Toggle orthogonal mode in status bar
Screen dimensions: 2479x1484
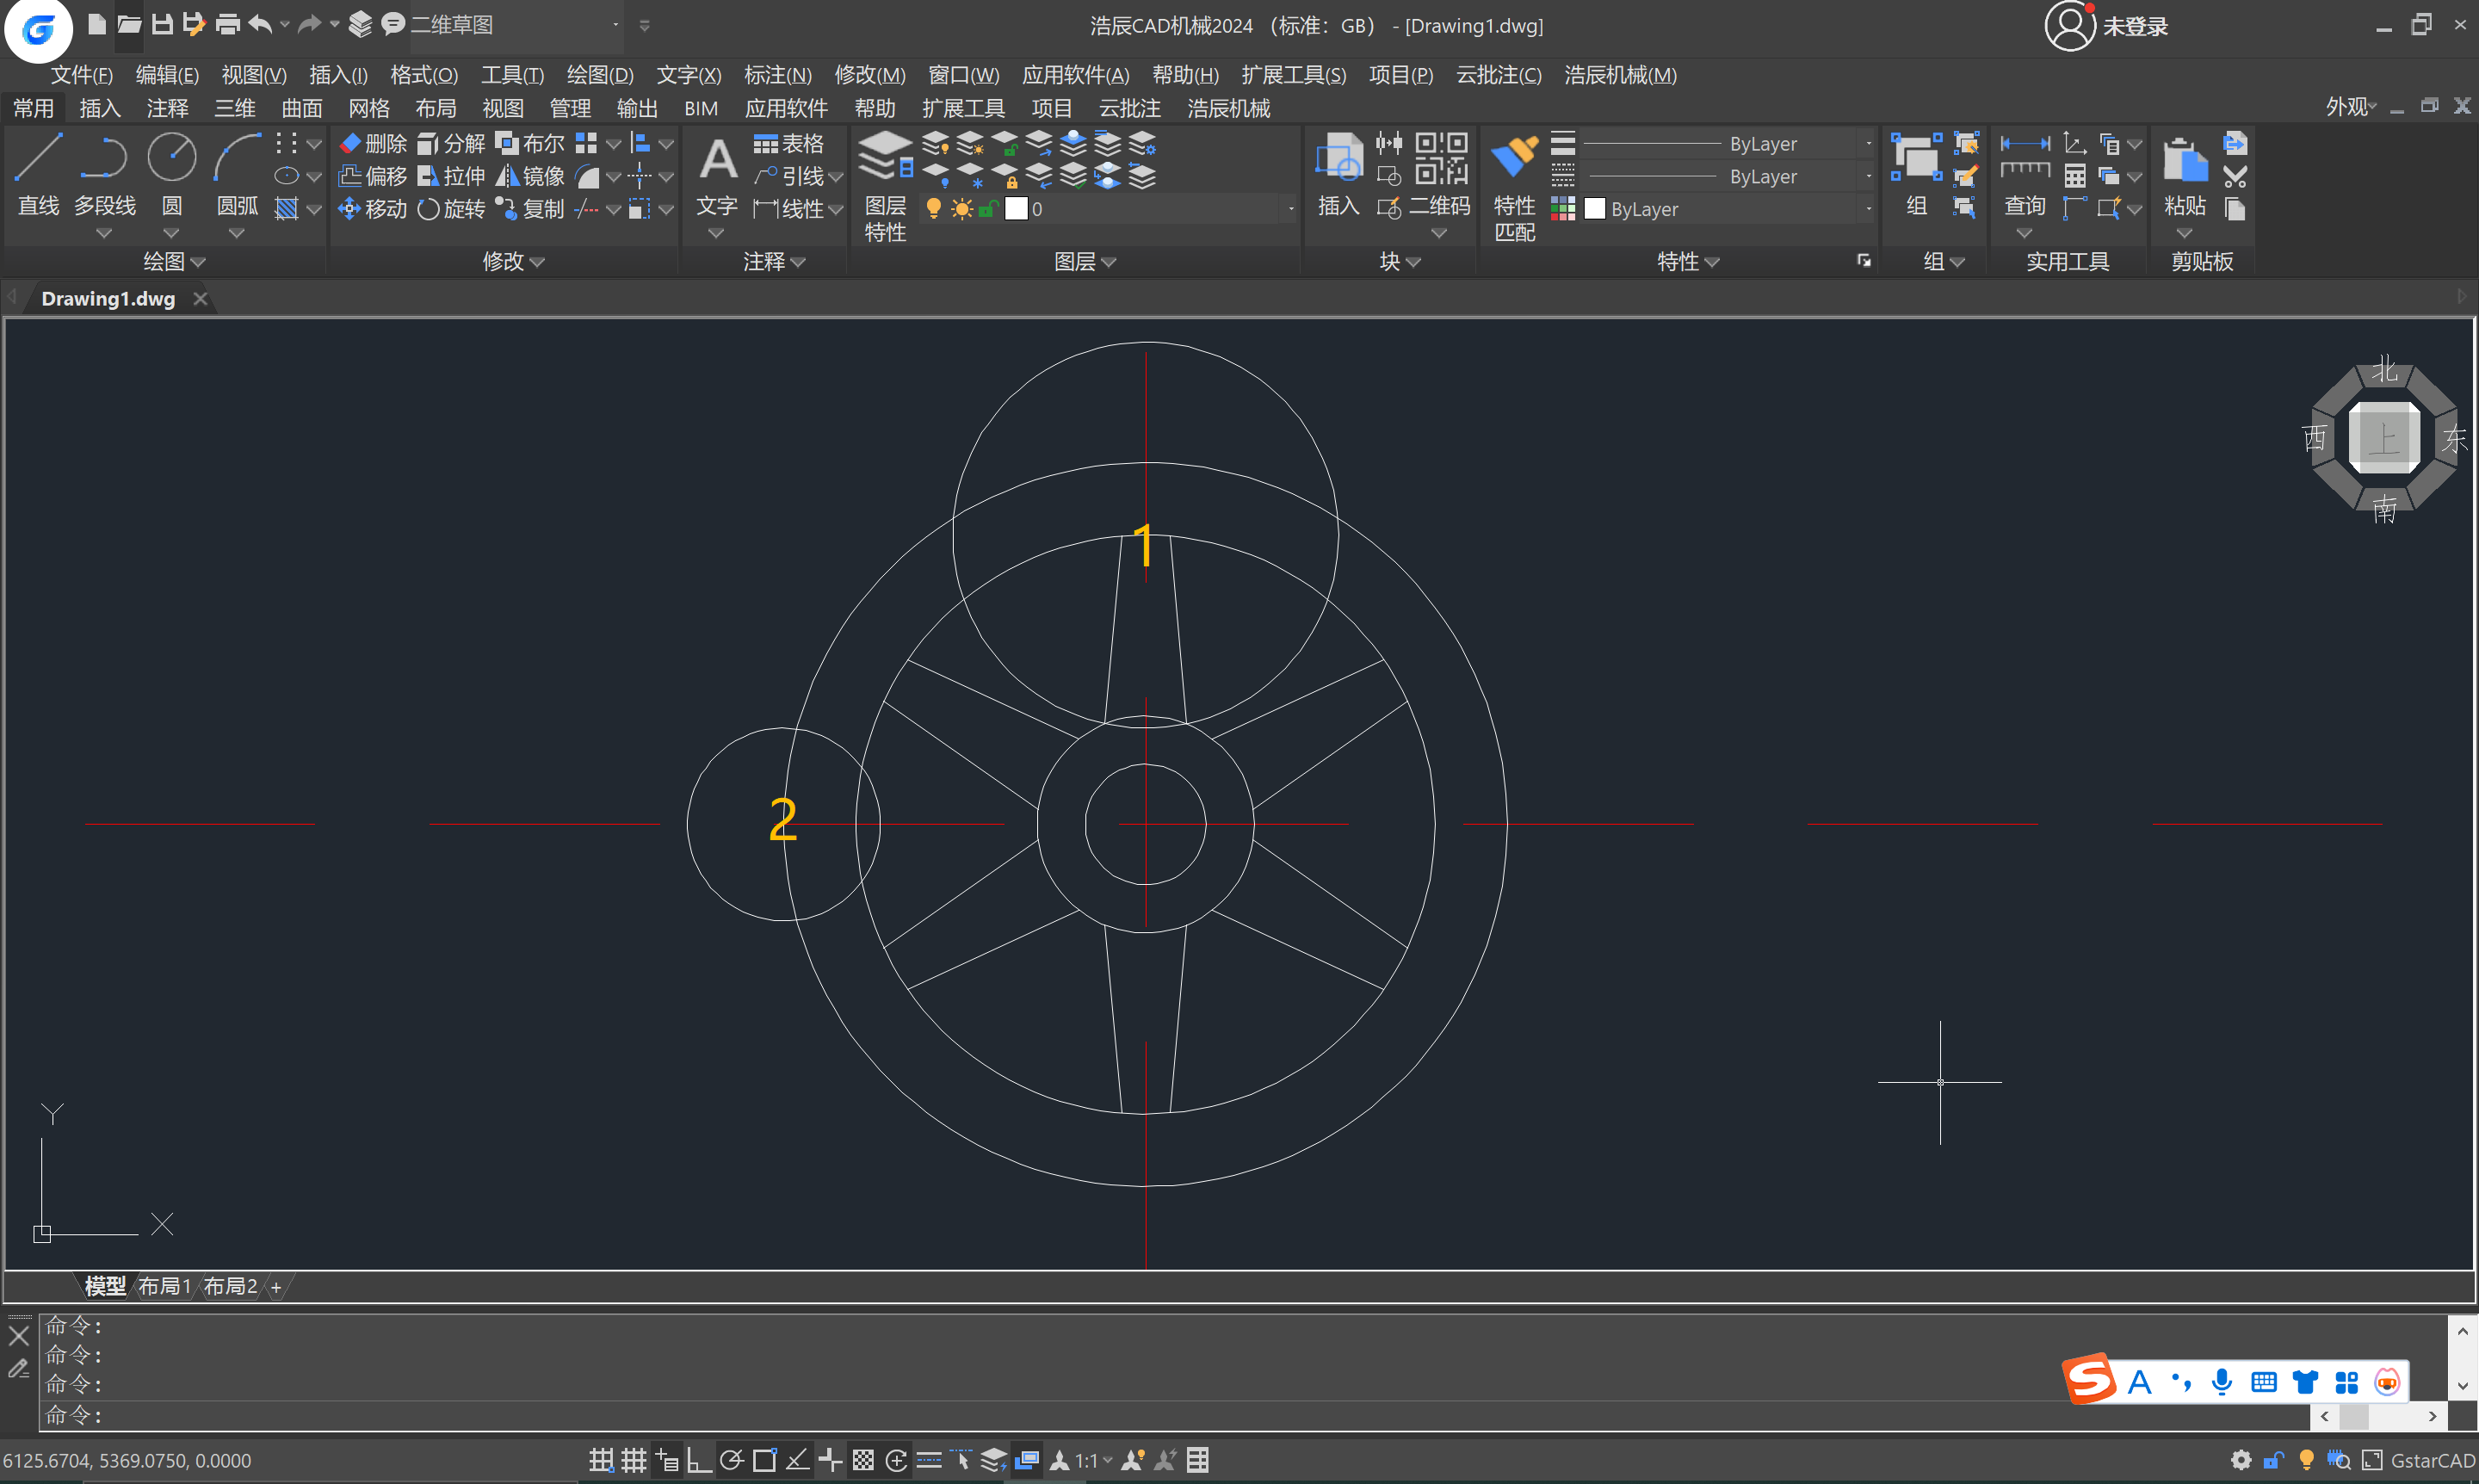pos(699,1460)
